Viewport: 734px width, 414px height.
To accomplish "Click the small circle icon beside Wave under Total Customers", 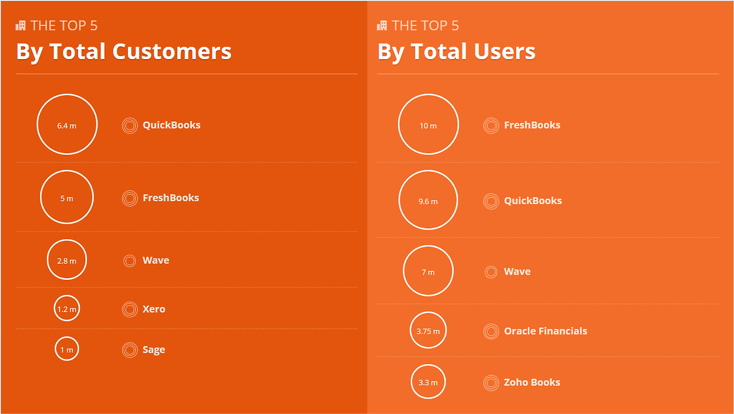I will [x=130, y=261].
